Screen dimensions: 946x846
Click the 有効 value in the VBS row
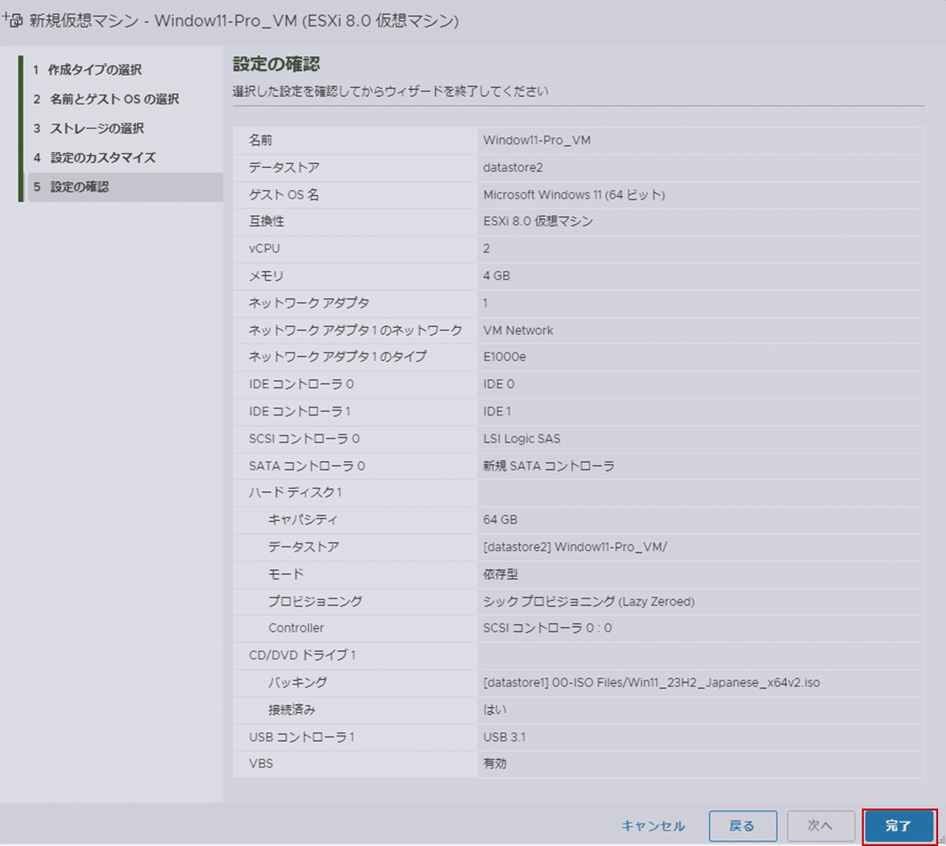(494, 764)
